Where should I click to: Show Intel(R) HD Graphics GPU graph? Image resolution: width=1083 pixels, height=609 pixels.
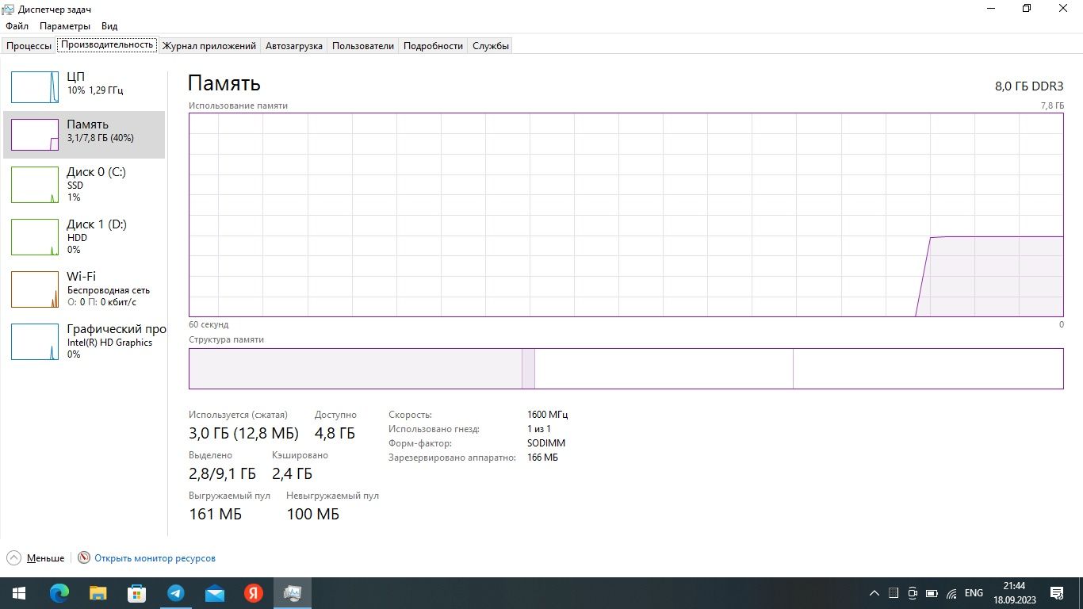(85, 341)
